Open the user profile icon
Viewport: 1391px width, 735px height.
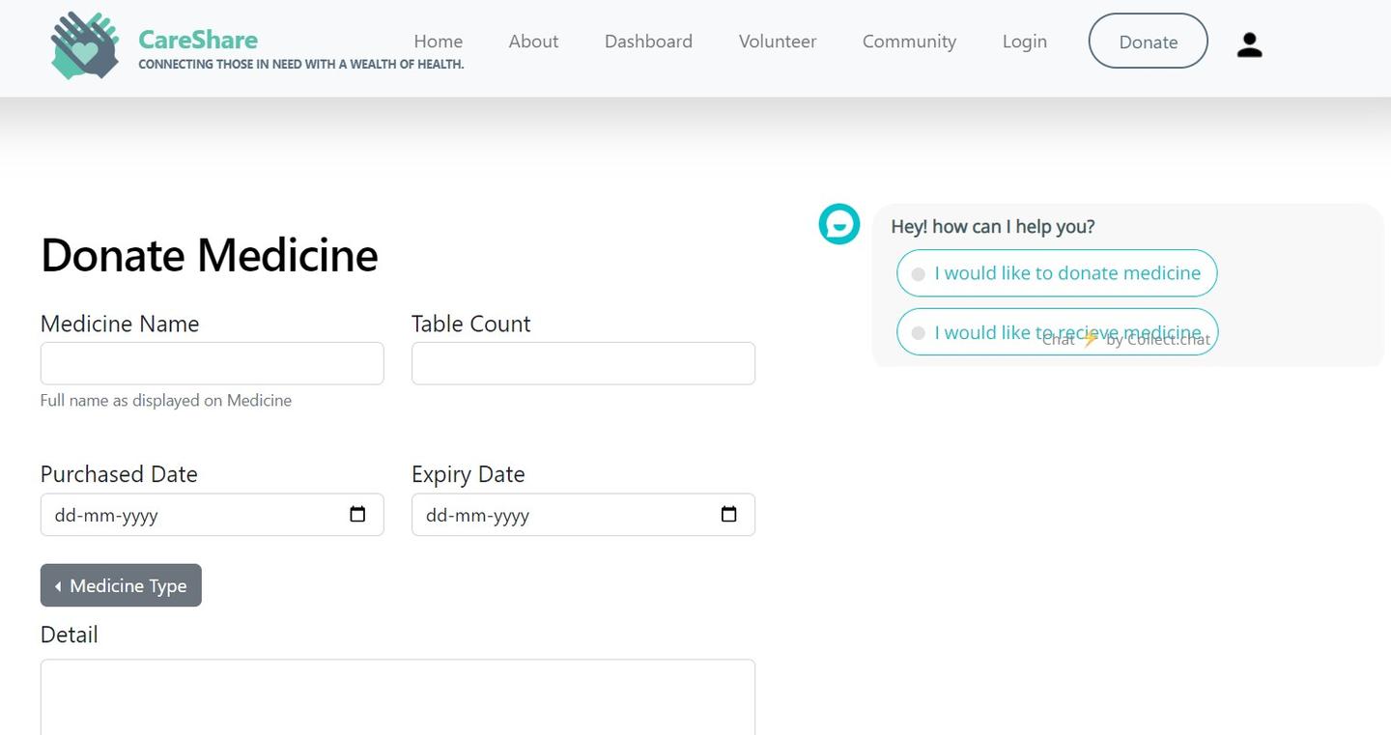pyautogui.click(x=1249, y=44)
